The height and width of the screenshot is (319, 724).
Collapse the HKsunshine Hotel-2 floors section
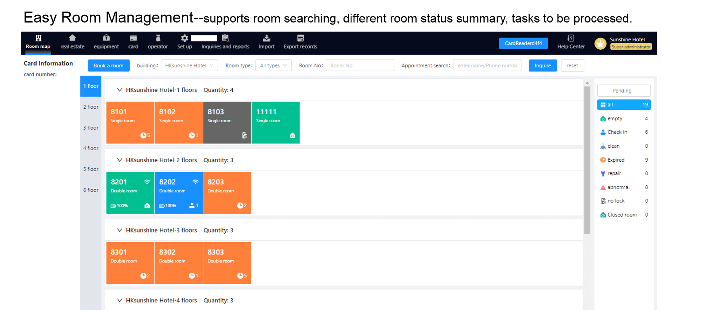pos(120,160)
